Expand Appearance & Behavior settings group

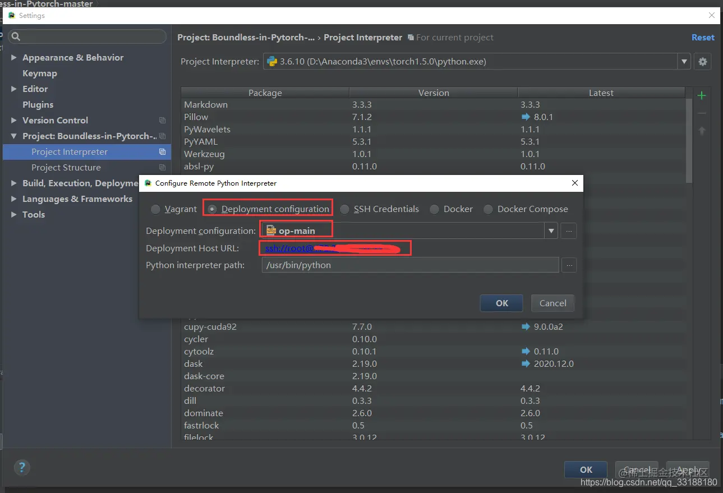14,57
